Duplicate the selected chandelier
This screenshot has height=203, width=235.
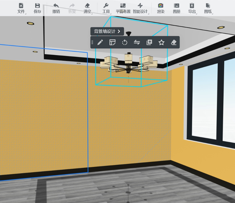[149, 42]
